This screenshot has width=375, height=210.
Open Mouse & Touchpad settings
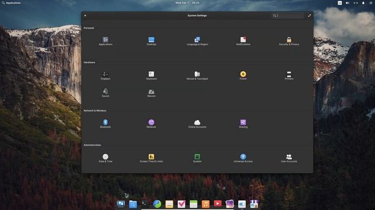[x=197, y=75]
